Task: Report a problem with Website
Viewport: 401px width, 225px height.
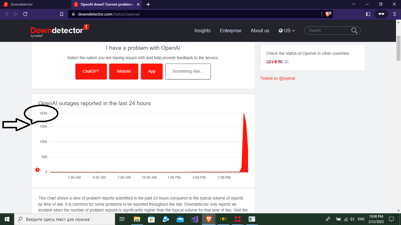Action: (x=124, y=71)
